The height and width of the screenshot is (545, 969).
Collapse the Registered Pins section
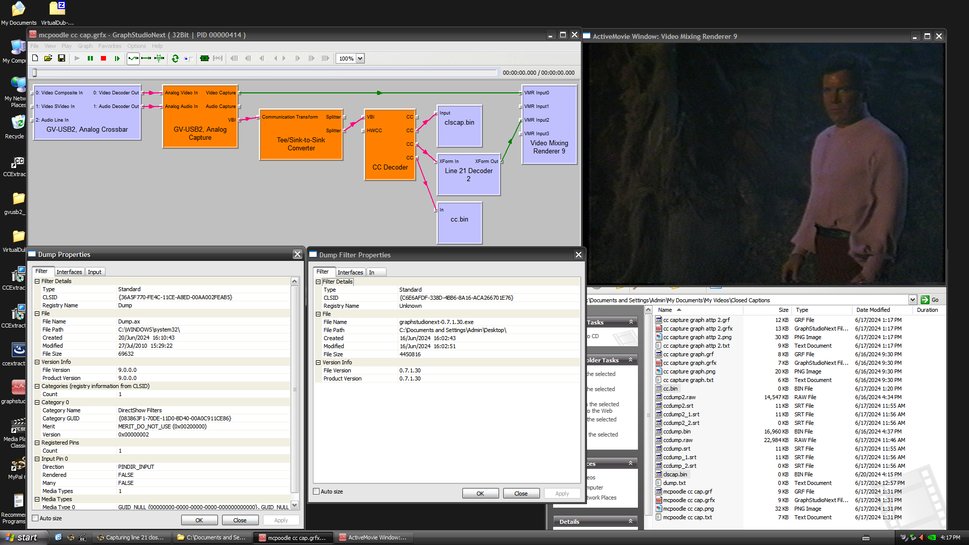point(37,443)
